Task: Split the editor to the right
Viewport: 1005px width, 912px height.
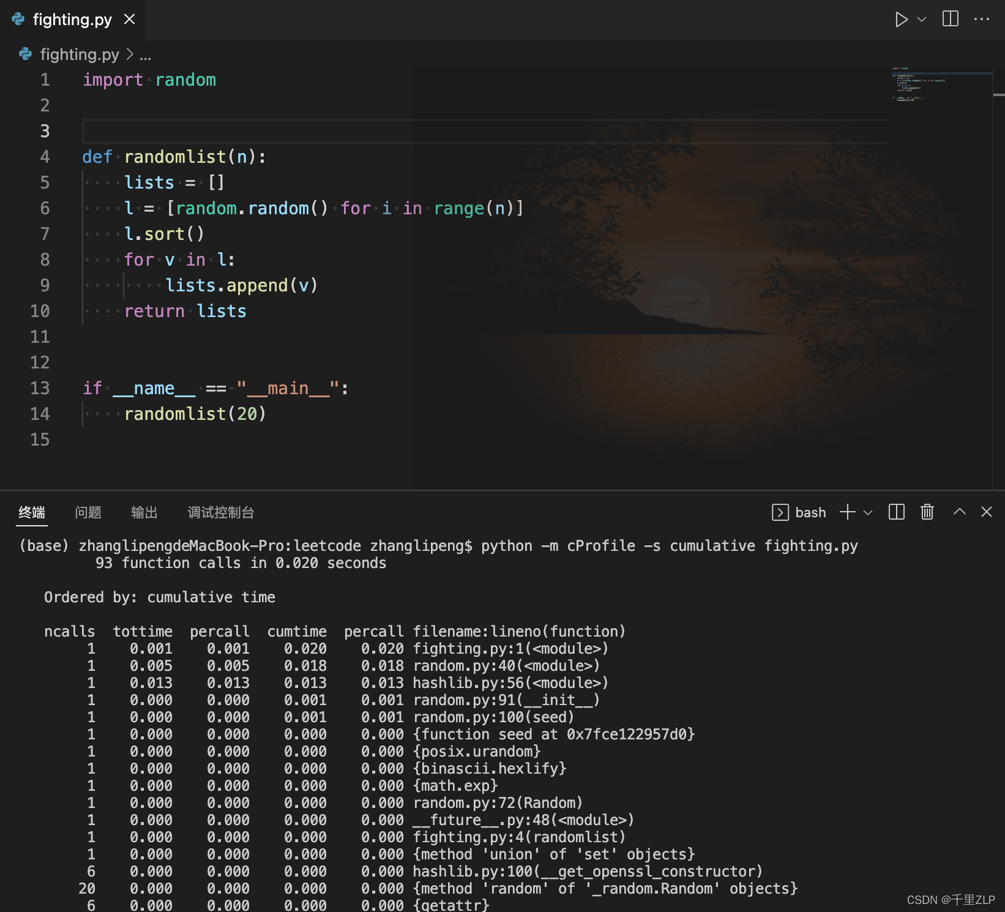Action: tap(951, 19)
